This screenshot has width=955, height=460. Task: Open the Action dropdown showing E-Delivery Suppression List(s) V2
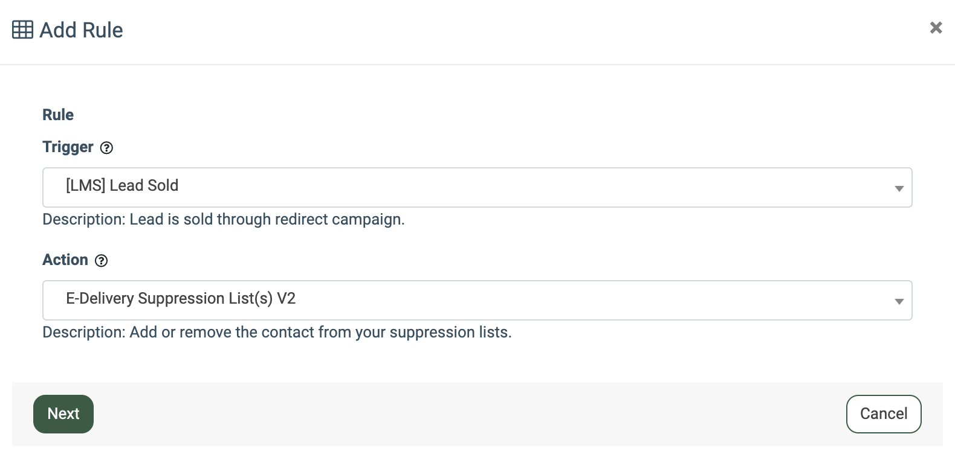click(477, 300)
